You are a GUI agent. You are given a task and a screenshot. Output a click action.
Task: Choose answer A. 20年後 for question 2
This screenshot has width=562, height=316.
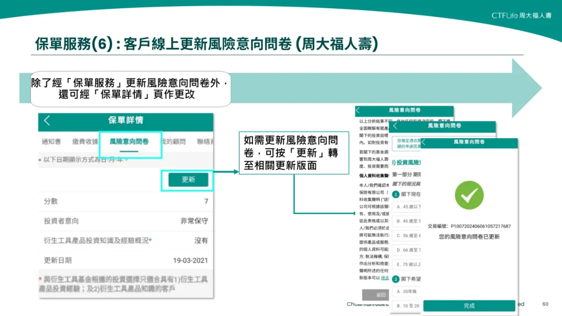click(406, 291)
